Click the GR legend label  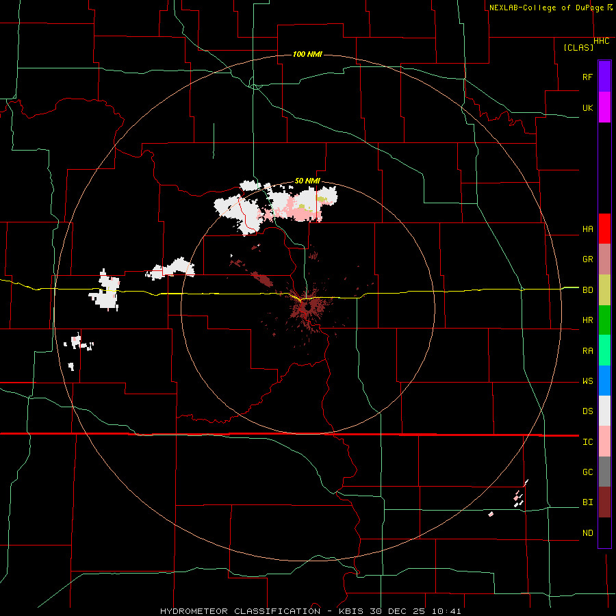pos(587,259)
